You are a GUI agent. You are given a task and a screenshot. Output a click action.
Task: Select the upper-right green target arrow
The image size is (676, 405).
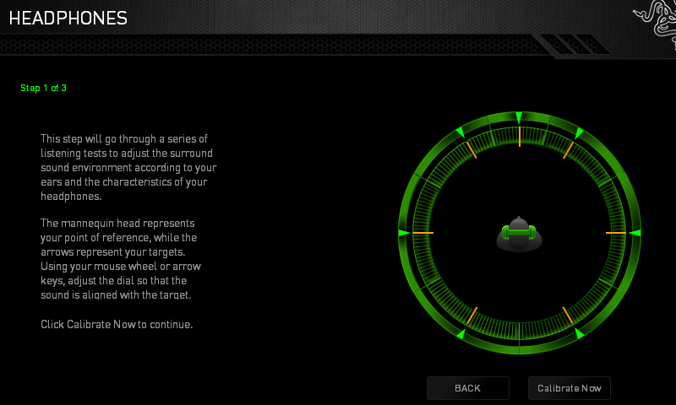[x=579, y=132]
